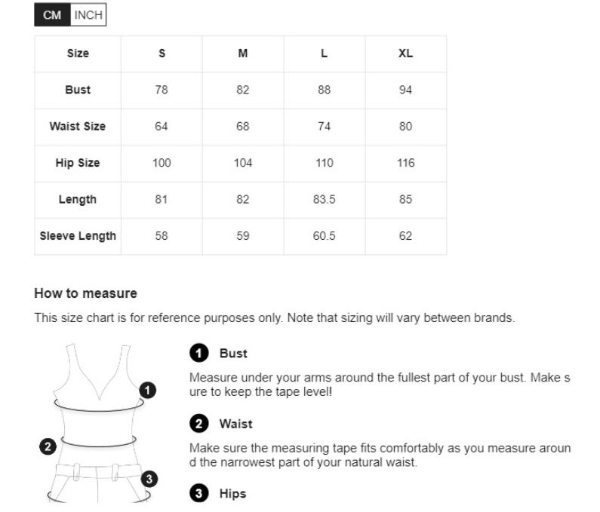Select the XL size column header
Image resolution: width=600 pixels, height=512 pixels.
[x=405, y=54]
